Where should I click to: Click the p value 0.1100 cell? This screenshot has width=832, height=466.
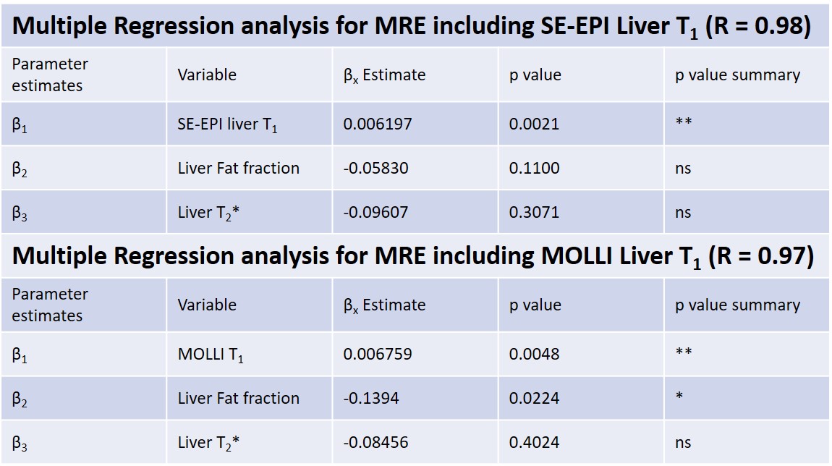[x=534, y=168]
